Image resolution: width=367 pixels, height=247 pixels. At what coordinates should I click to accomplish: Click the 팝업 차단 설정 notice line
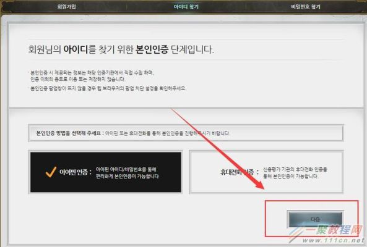(x=108, y=88)
